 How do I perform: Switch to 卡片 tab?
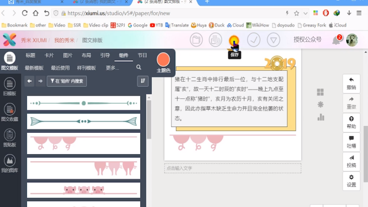[49, 55]
